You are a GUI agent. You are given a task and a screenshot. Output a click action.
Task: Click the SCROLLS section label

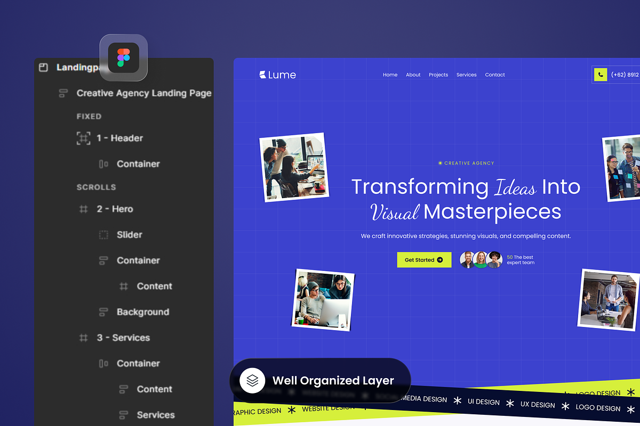point(97,187)
